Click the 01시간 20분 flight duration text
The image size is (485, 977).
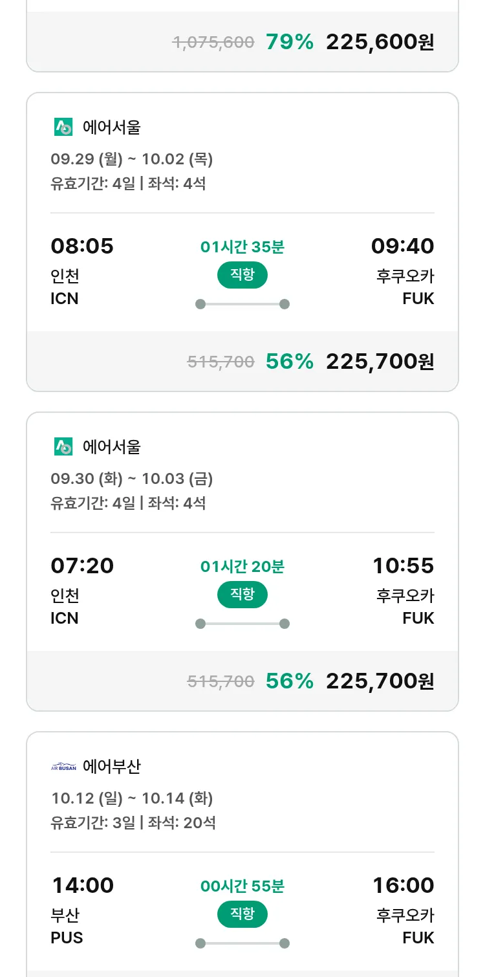[242, 567]
